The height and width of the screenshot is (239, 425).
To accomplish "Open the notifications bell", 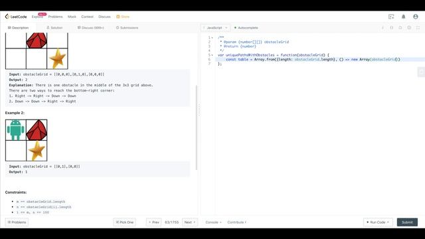I will pos(403,17).
